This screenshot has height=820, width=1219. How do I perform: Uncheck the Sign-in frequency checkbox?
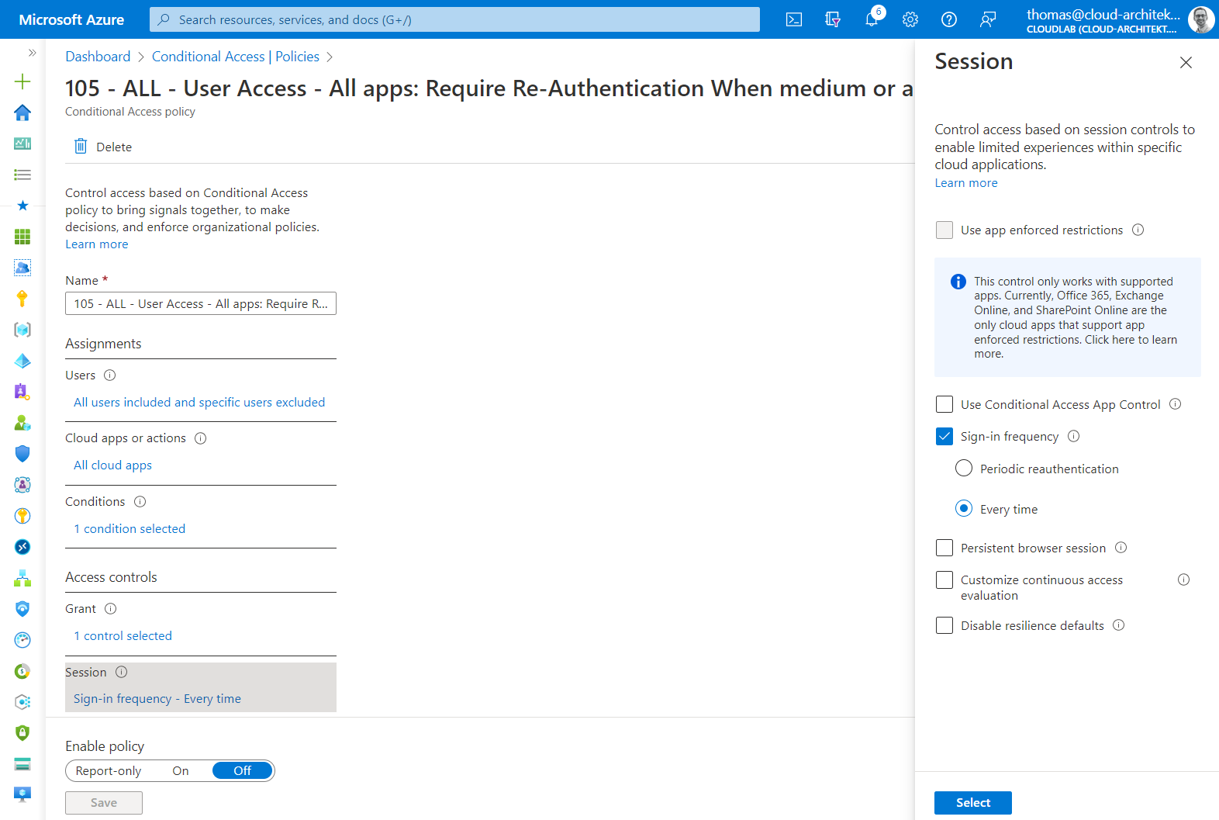click(944, 436)
